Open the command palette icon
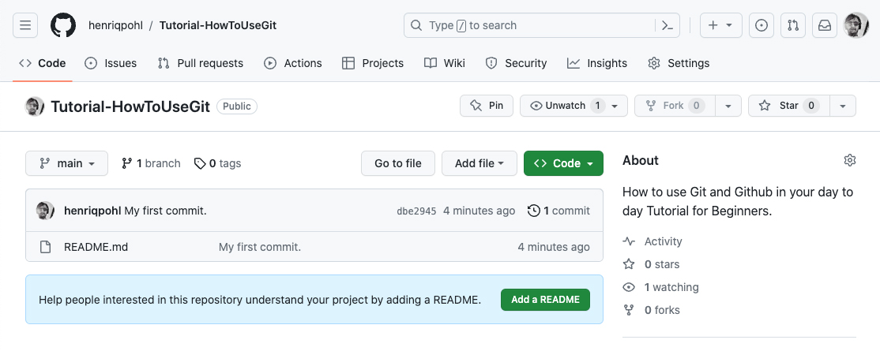Viewport: 880px width, 351px height. 668,25
